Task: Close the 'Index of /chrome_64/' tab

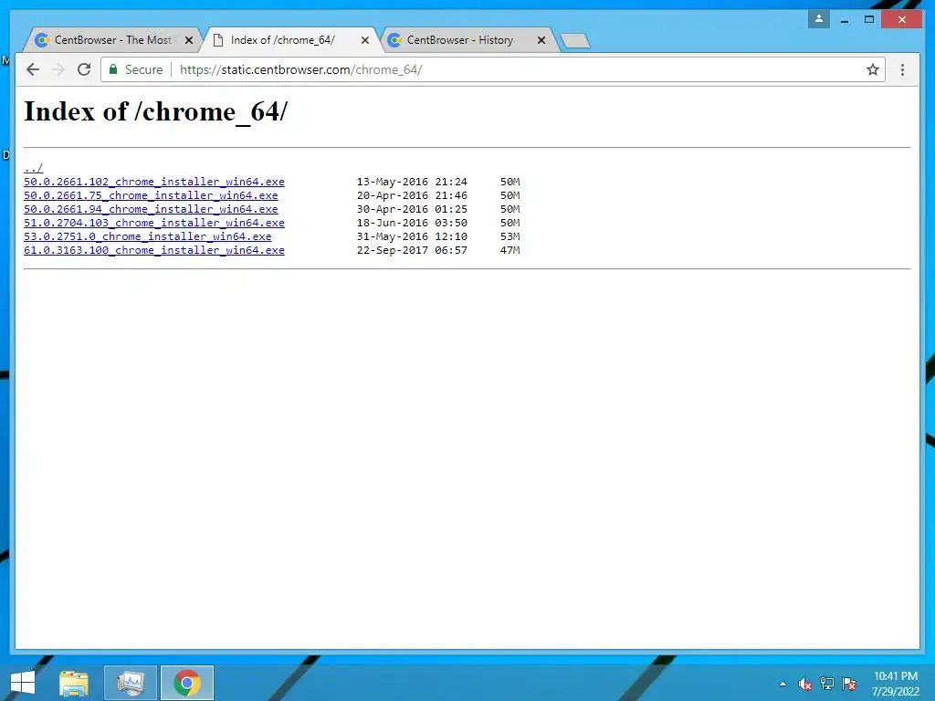Action: click(365, 40)
